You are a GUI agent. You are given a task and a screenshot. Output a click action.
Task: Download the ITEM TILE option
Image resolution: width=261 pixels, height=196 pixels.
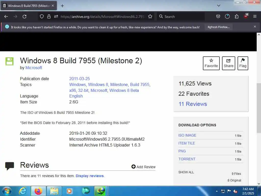pyautogui.click(x=187, y=143)
